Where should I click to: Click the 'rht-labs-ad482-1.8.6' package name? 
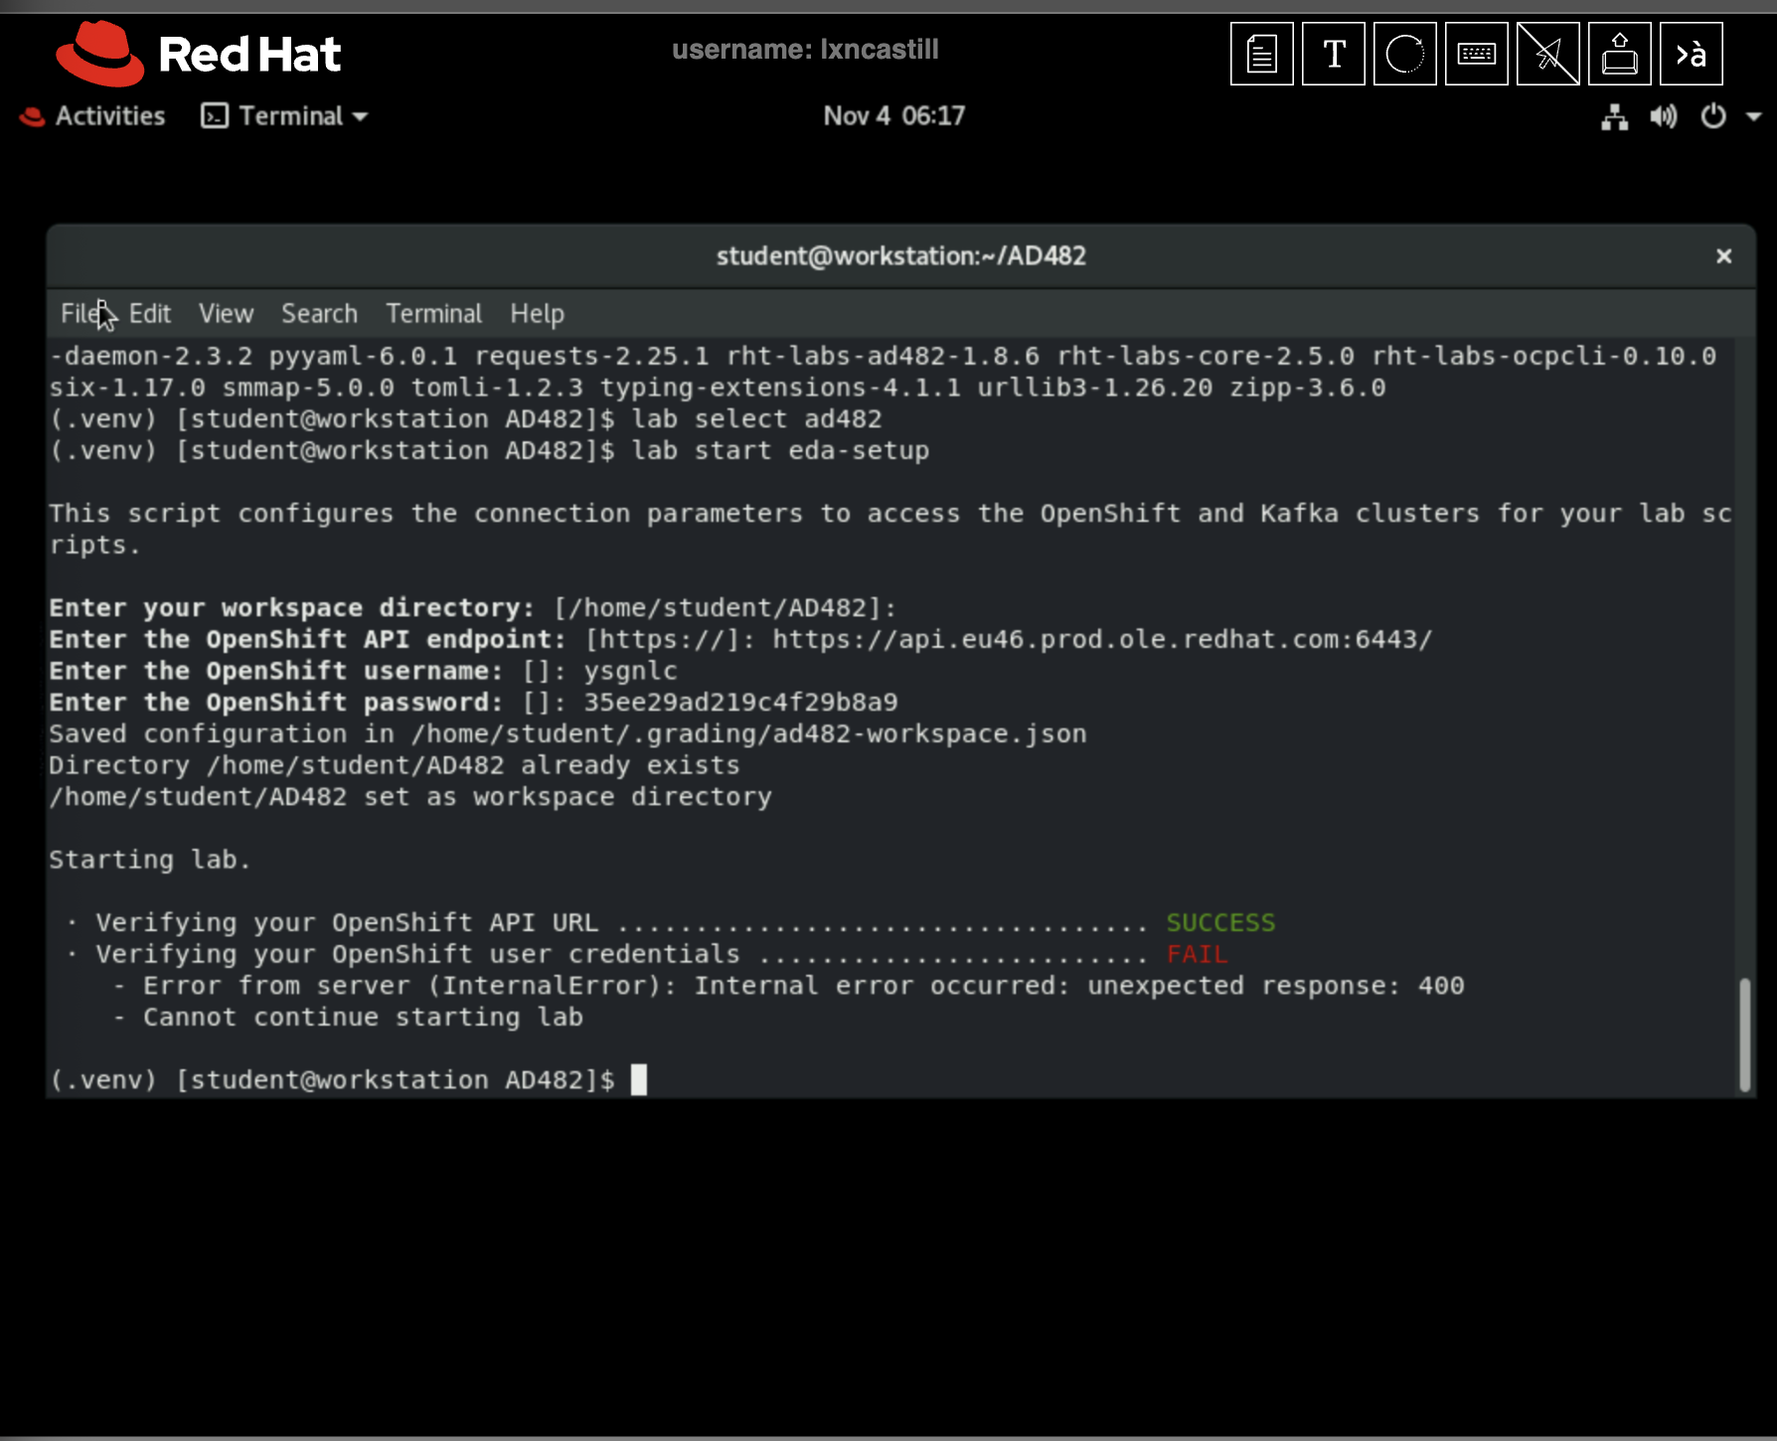(883, 356)
